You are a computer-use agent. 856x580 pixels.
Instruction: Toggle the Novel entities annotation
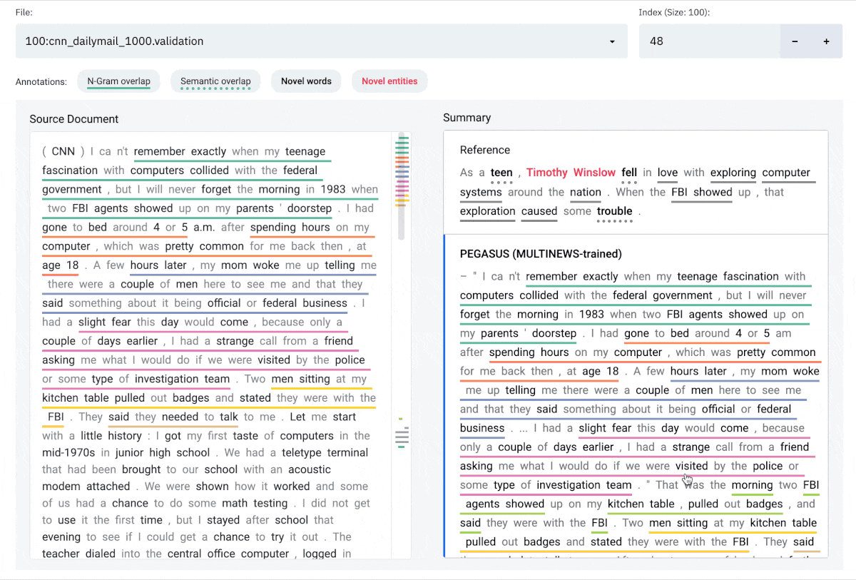click(389, 81)
